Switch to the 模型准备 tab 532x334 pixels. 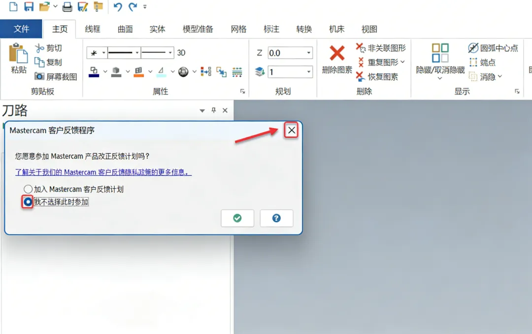pos(198,29)
